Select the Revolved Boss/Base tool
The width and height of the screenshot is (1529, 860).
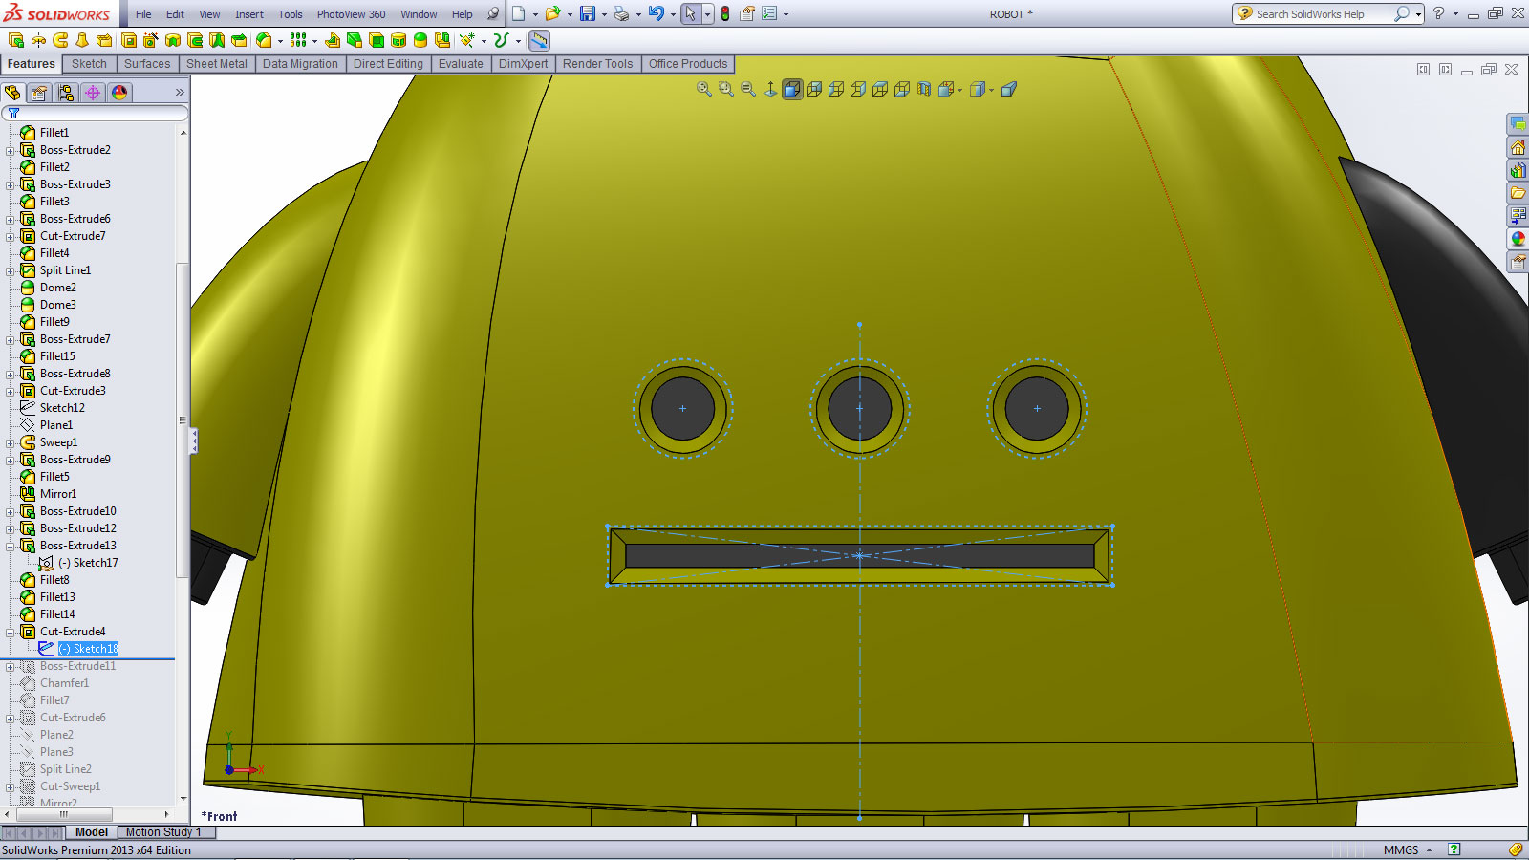tap(38, 40)
